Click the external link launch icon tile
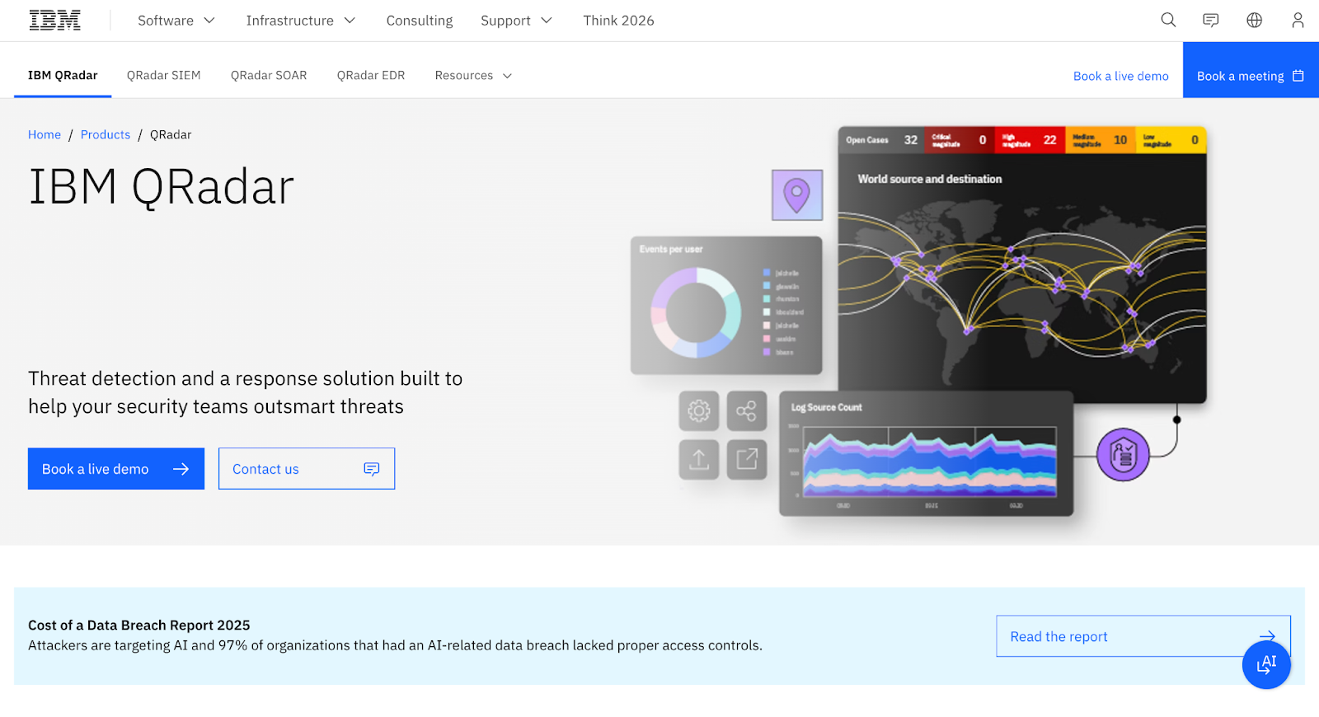 pyautogui.click(x=747, y=459)
